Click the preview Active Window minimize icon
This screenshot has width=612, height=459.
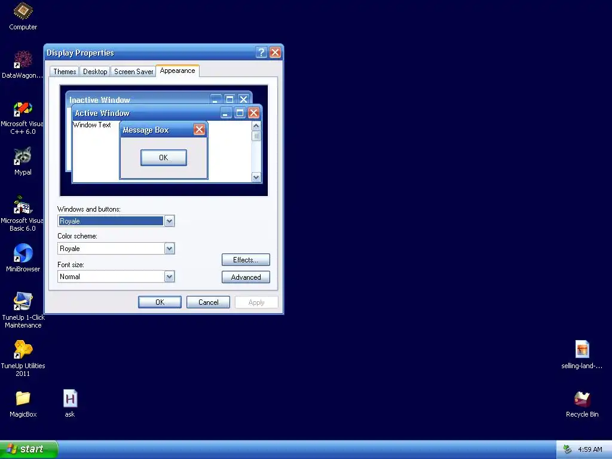[226, 113]
